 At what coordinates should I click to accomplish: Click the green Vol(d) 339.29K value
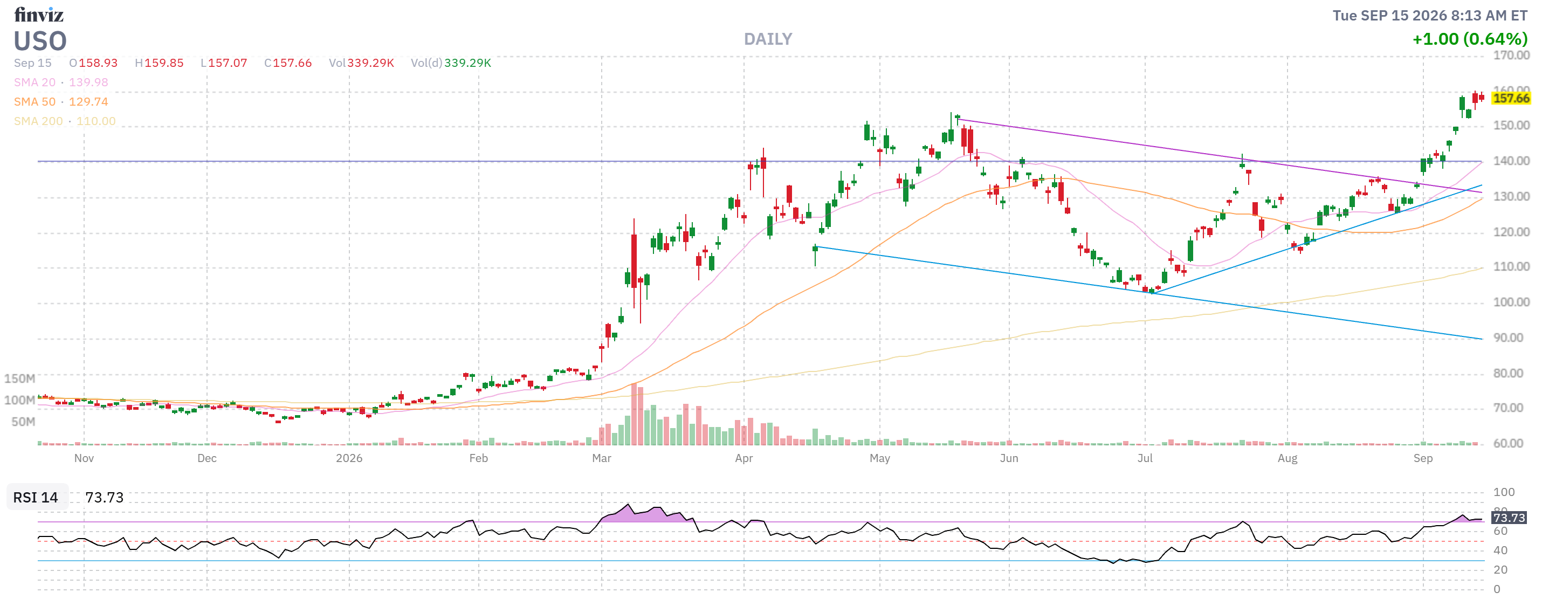pos(467,63)
